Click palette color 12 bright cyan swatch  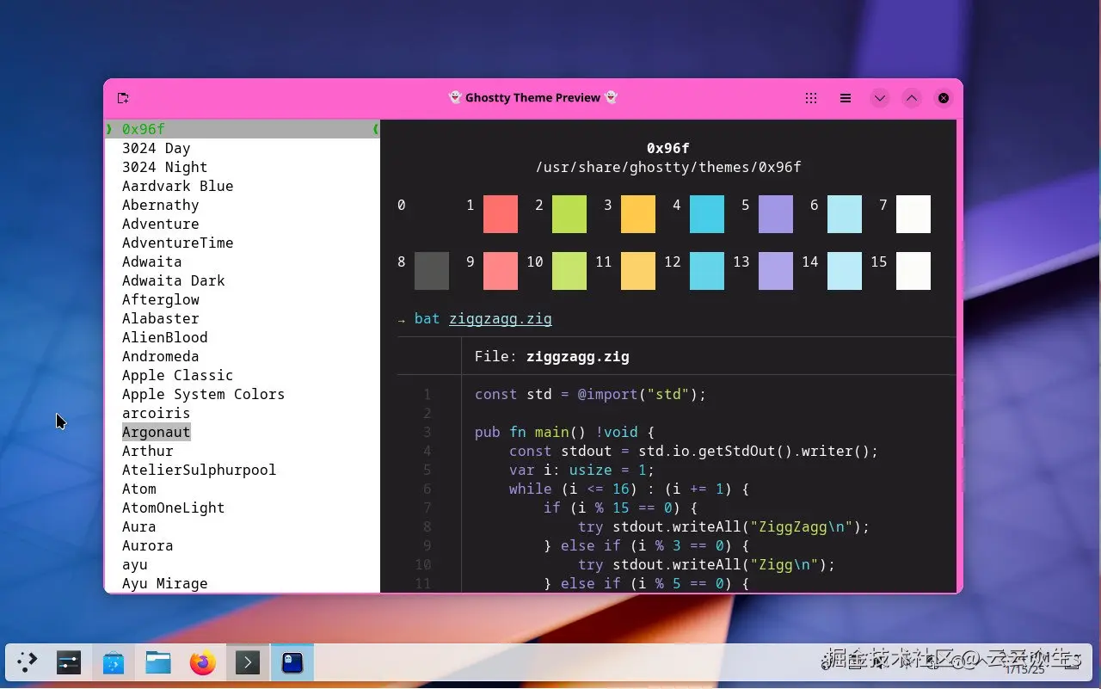click(x=707, y=271)
